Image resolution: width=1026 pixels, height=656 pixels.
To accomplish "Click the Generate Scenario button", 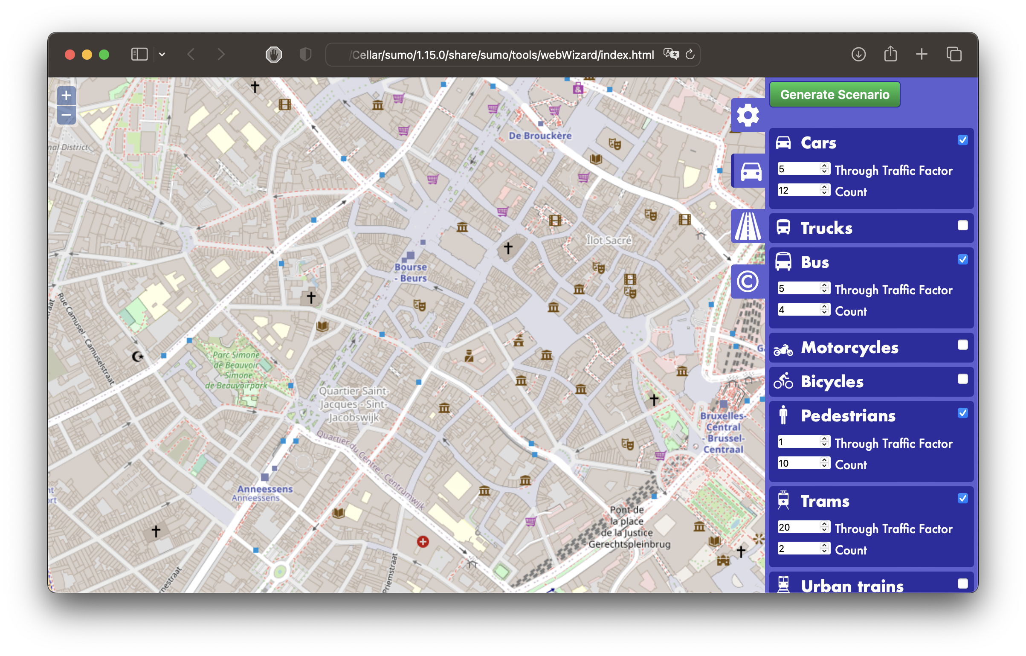I will click(x=835, y=94).
